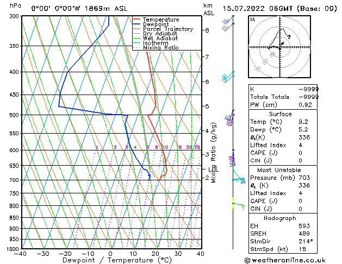Click the Dewpoint / Temperature (°C) axis title
Screen dimensions: 342x264
click(117, 260)
